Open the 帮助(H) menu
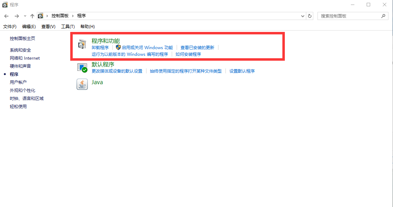 click(x=87, y=27)
